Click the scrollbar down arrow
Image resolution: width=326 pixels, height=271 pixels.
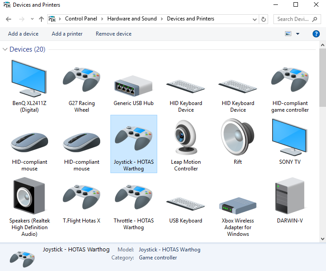point(322,239)
